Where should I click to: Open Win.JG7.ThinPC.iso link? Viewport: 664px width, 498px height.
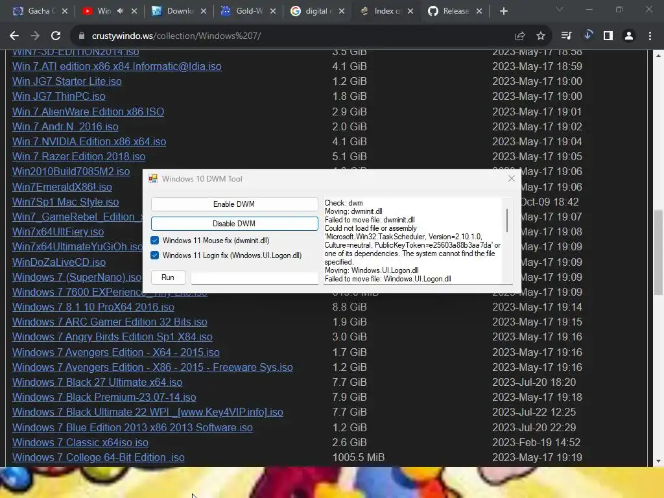(59, 96)
